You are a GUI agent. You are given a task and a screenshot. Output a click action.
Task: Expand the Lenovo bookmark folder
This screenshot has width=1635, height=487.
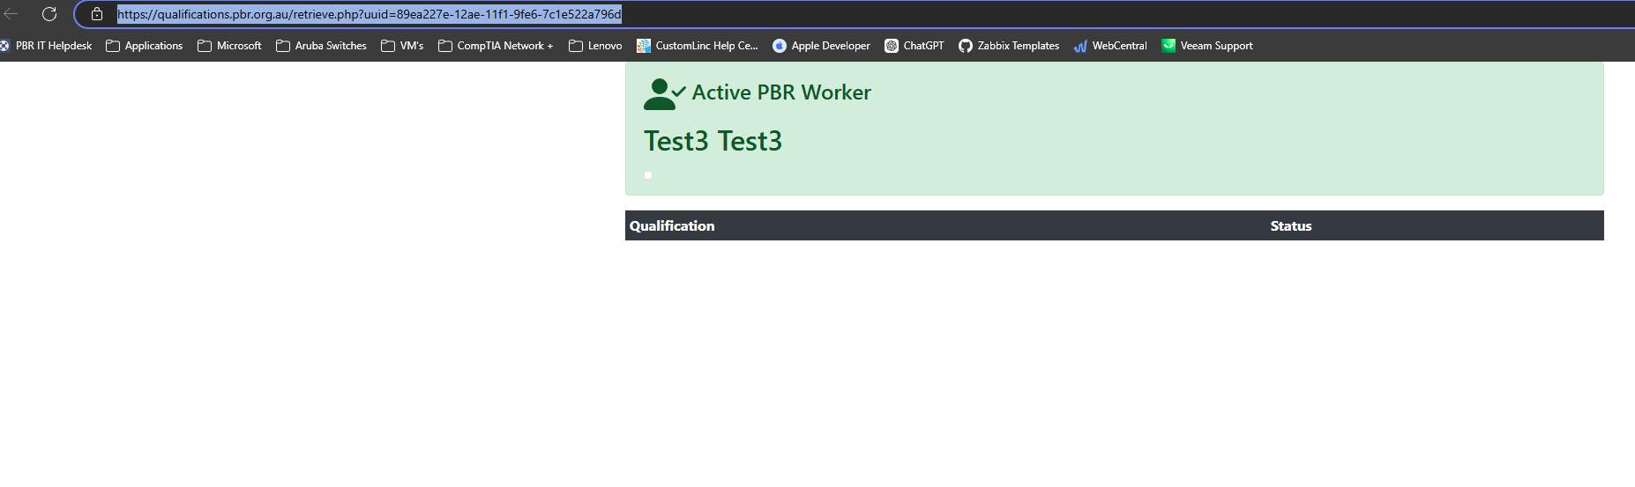596,46
